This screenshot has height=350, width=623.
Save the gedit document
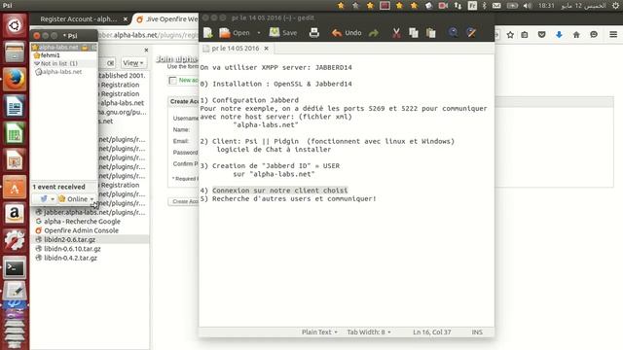click(x=283, y=33)
